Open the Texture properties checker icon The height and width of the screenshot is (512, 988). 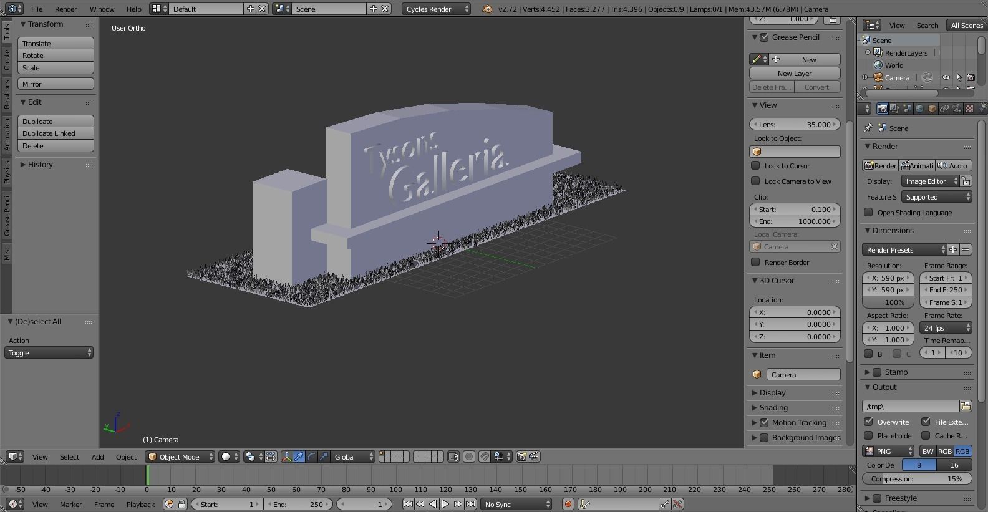point(969,109)
